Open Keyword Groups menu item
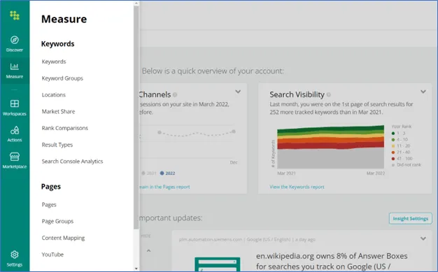Viewport: 438px width, 272px height. coord(62,78)
